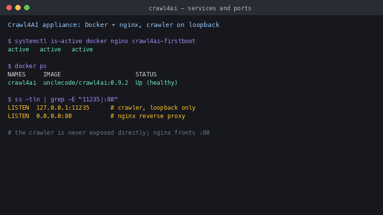Click the address '0.0.0.0:80'
This screenshot has width=383, height=215.
coord(54,116)
